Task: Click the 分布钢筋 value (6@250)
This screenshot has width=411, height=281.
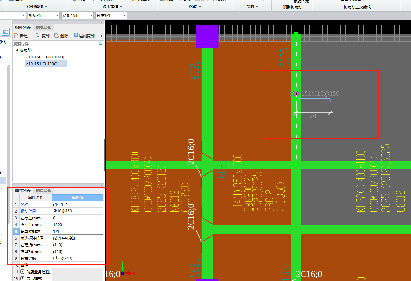Action: pos(78,258)
